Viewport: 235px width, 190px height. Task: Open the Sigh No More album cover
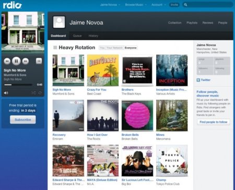68,70
